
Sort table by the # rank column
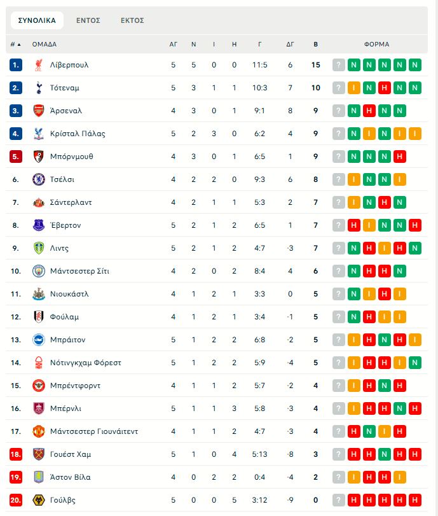click(15, 45)
